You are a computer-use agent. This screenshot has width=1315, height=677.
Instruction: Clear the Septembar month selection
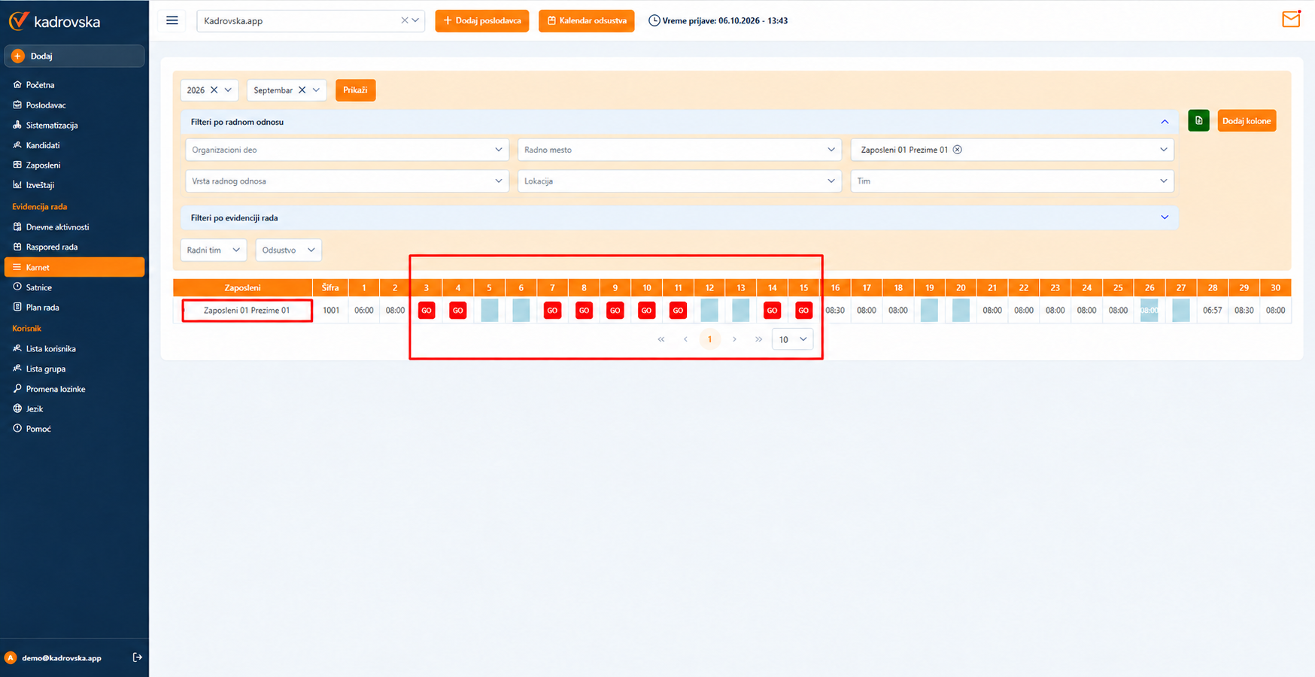click(302, 90)
